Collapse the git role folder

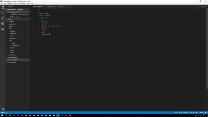(x=9, y=41)
